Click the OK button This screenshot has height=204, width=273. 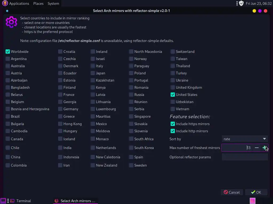tap(256, 192)
